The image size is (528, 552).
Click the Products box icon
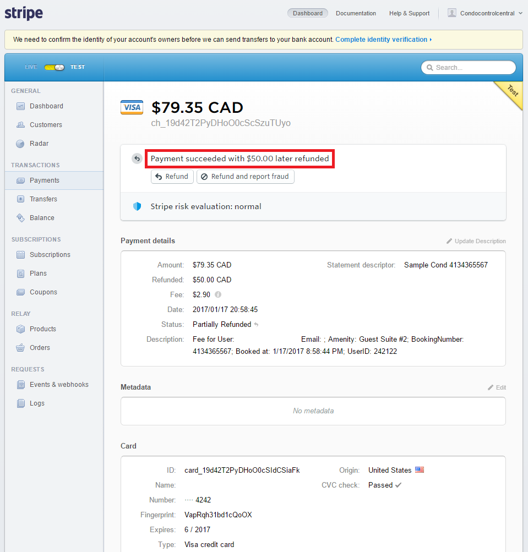point(20,329)
